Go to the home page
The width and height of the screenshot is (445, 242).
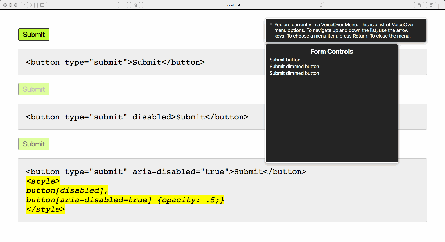click(x=135, y=5)
